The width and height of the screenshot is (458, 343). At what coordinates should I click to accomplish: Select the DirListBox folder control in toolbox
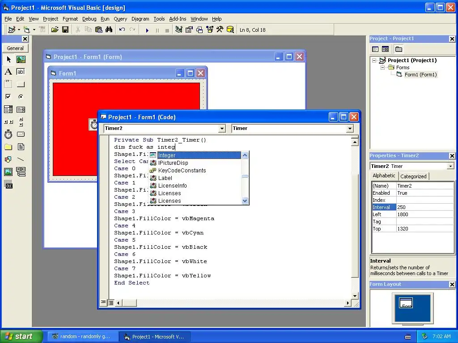tap(8, 146)
